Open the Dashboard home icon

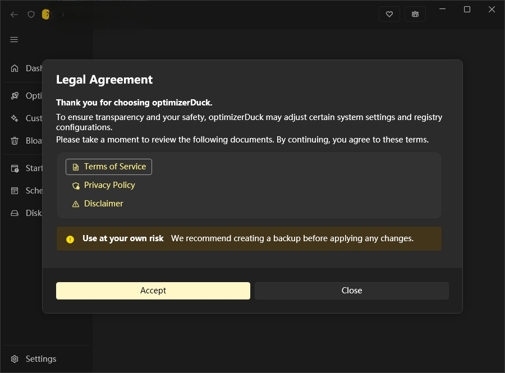coord(15,68)
